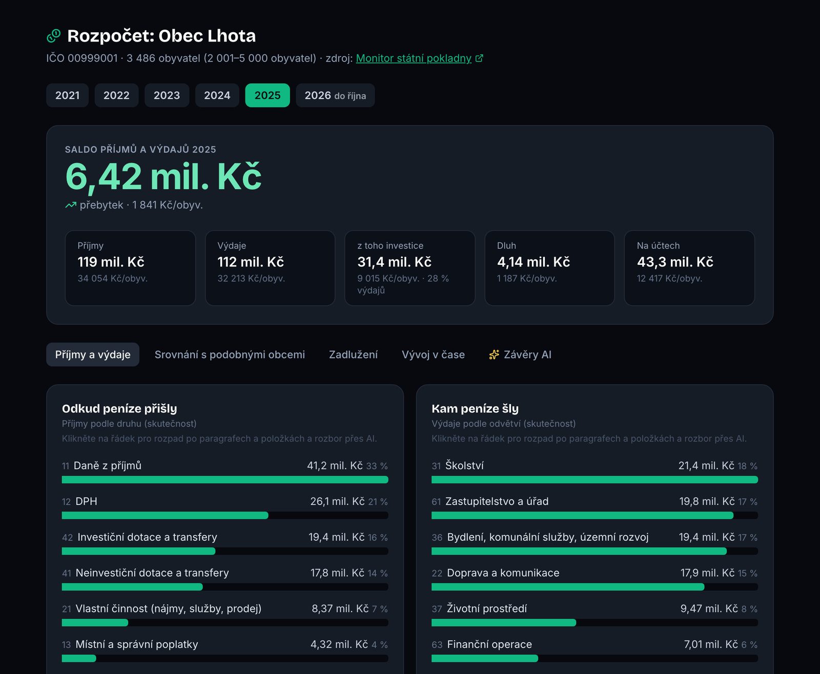Click the Dluh 4,14 mil. Kč card
This screenshot has width=820, height=674.
549,268
